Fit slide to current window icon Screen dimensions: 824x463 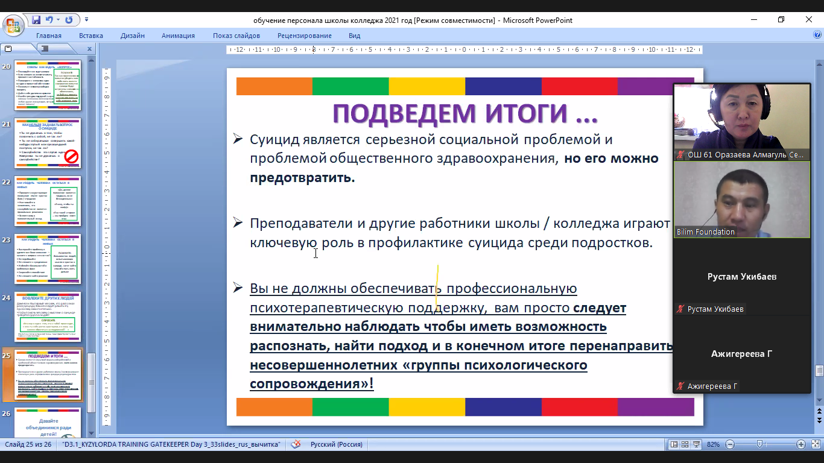(815, 444)
